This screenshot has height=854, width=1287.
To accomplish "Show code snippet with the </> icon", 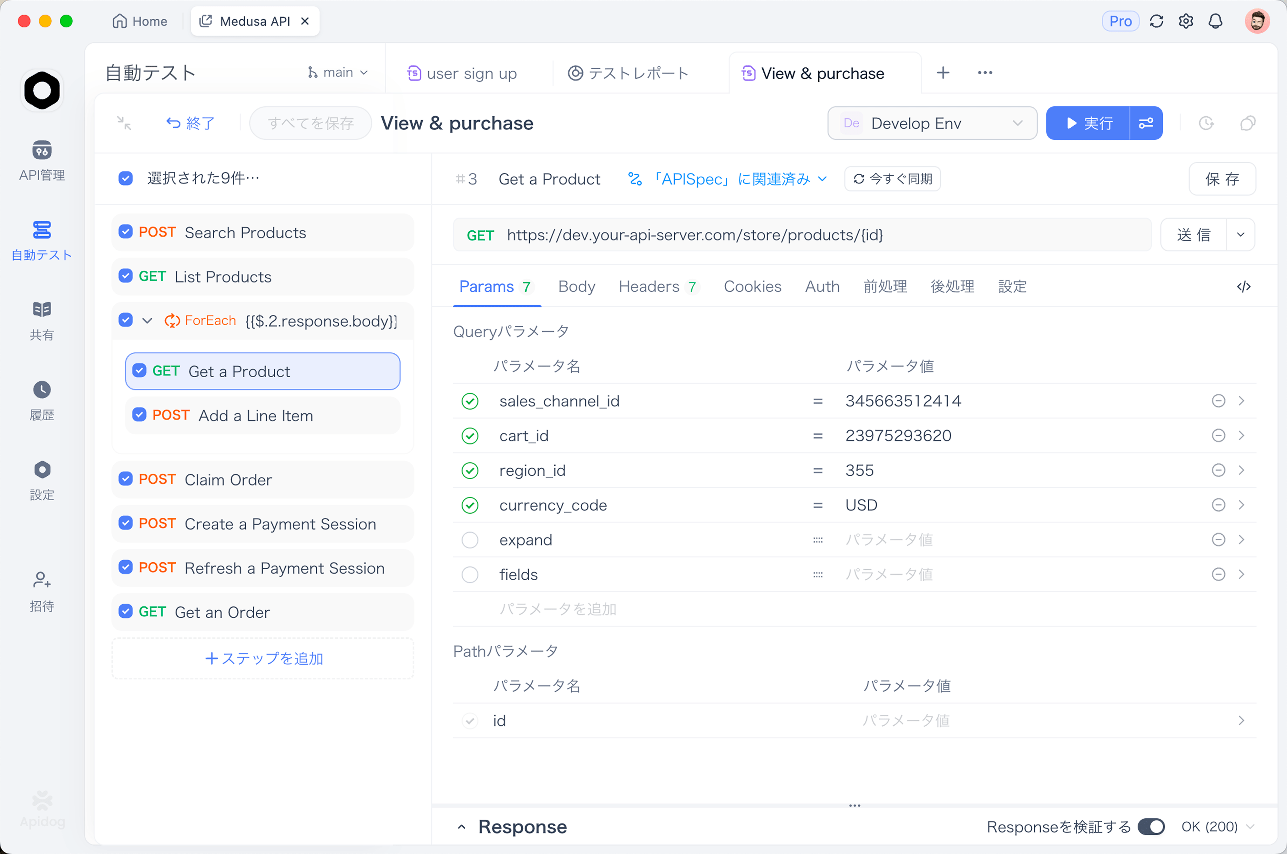I will (1244, 286).
